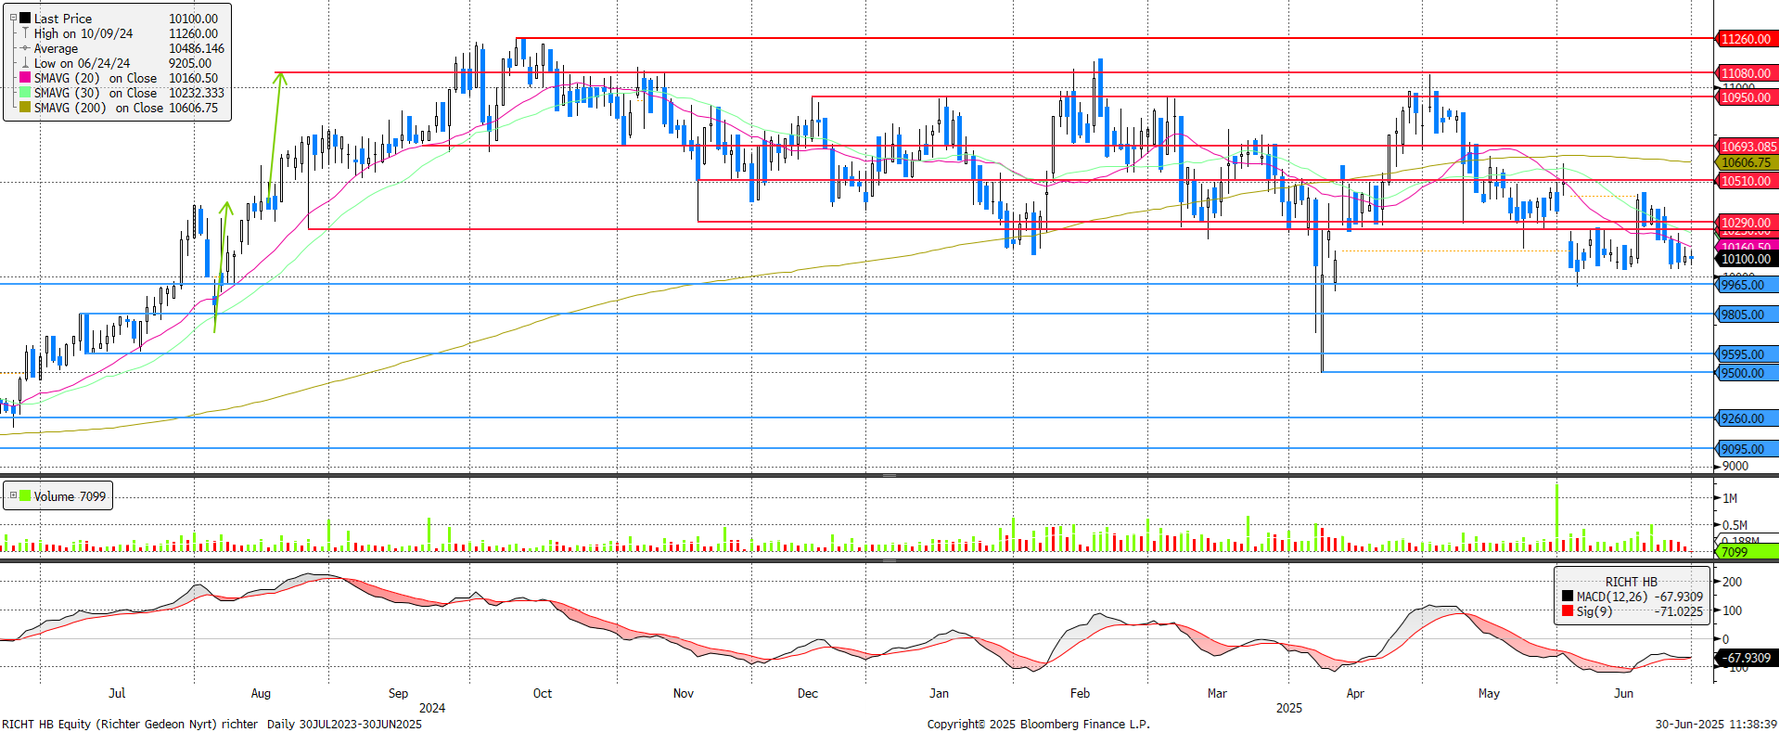Select the Last Price legend label
The image size is (1779, 732).
click(x=63, y=19)
